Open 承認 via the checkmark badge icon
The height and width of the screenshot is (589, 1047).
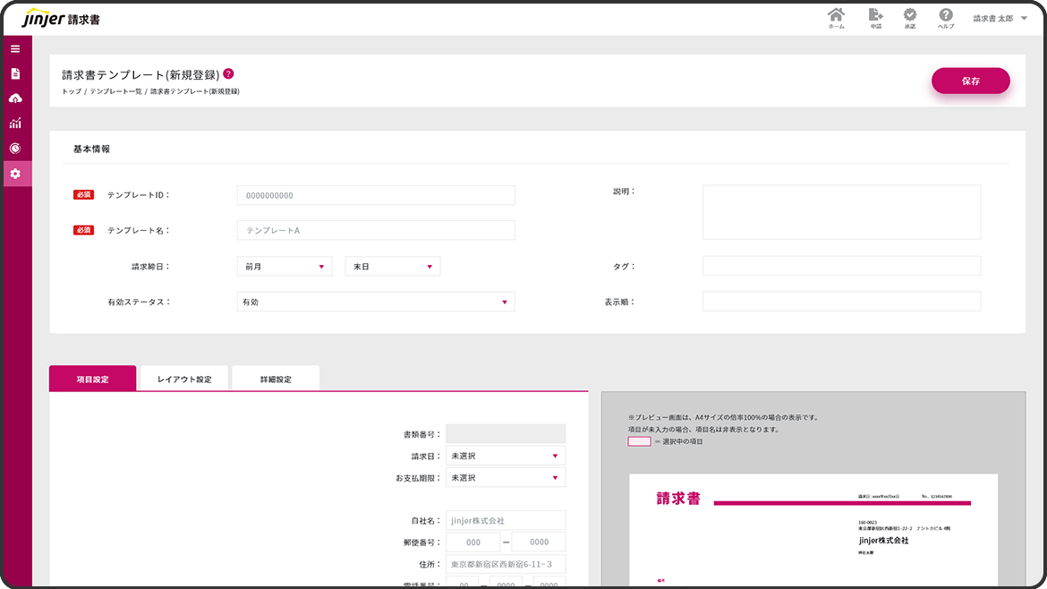click(x=909, y=16)
